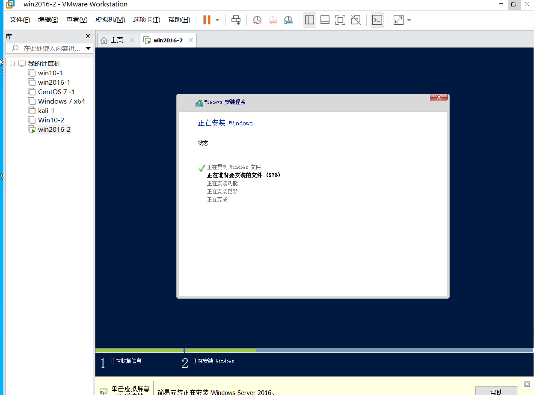Open the 查看(V) menu

tap(77, 20)
